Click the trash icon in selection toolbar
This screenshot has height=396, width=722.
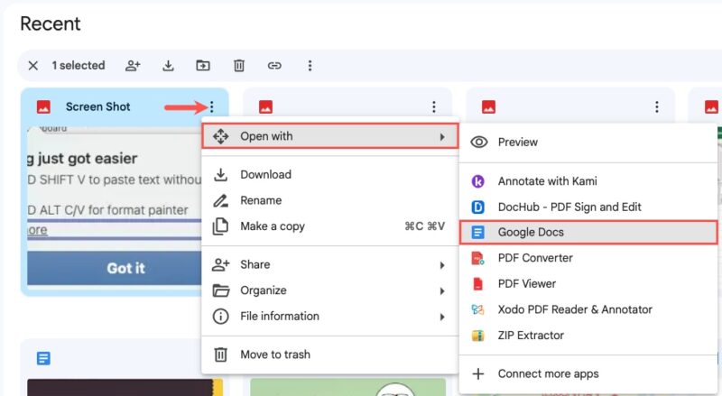[239, 65]
